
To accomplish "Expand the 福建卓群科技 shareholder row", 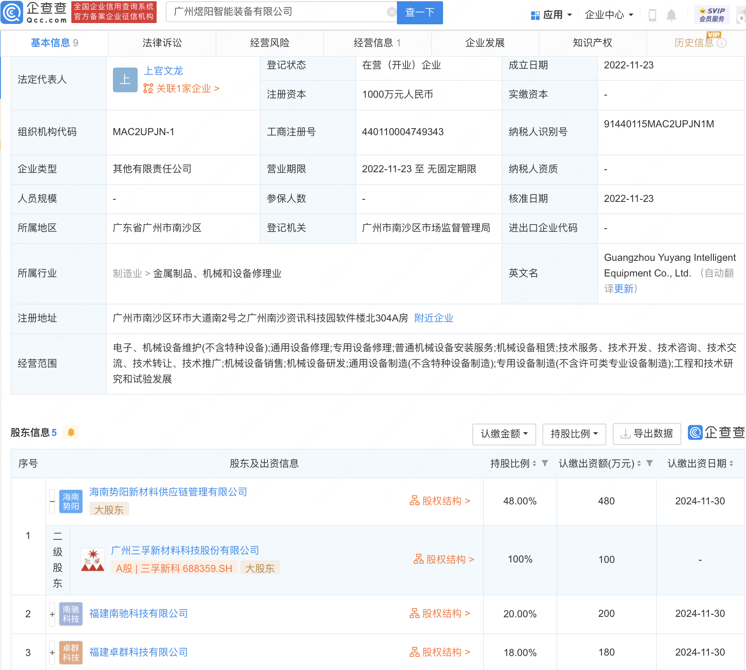I will click(52, 653).
